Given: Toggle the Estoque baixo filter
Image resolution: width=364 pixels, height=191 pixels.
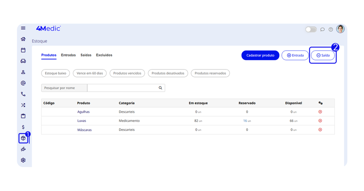Looking at the screenshot, I should pos(55,73).
